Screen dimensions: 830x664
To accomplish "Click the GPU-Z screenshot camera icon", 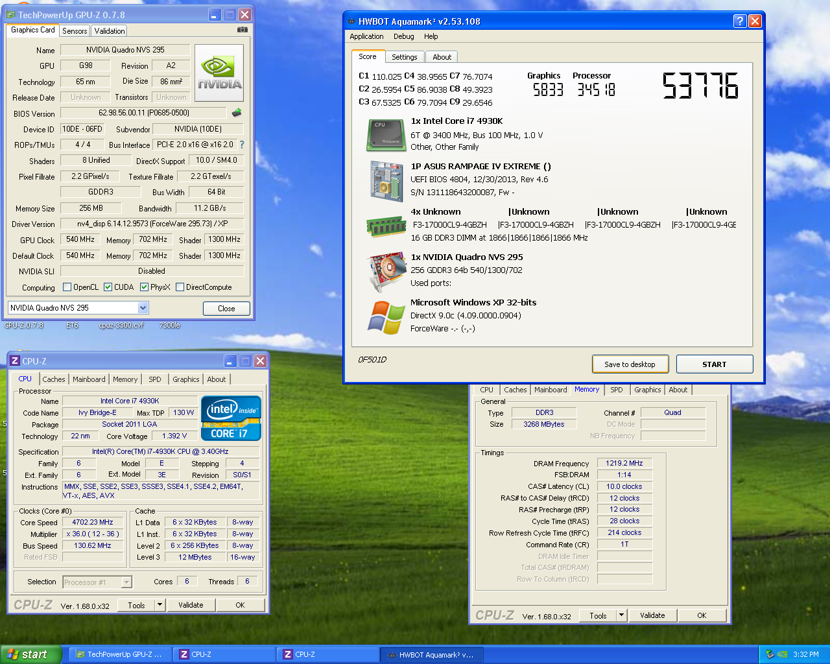I will click(242, 29).
